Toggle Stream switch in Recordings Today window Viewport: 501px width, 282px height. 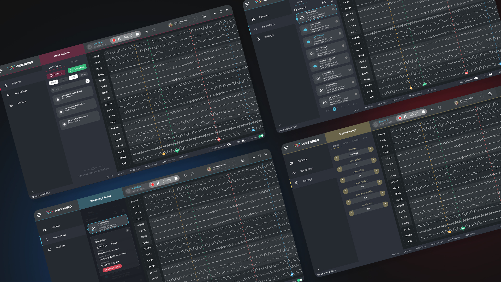[x=300, y=280]
